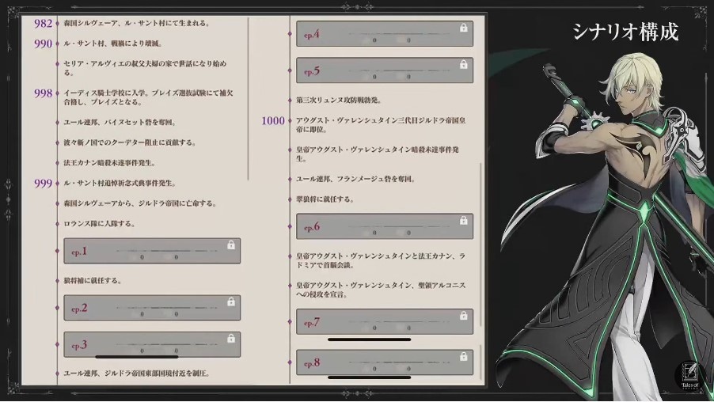This screenshot has width=714, height=402.
Task: Click entry 'ユール連邦、フランメージュ砦を奪回。'
Action: (355, 179)
